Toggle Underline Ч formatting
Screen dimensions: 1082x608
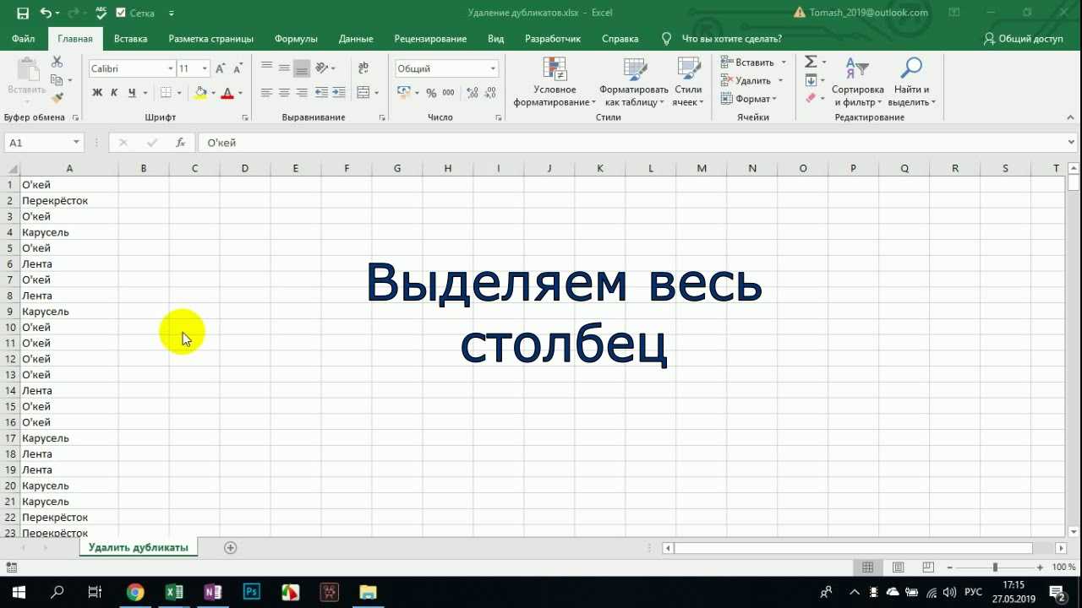coord(132,93)
